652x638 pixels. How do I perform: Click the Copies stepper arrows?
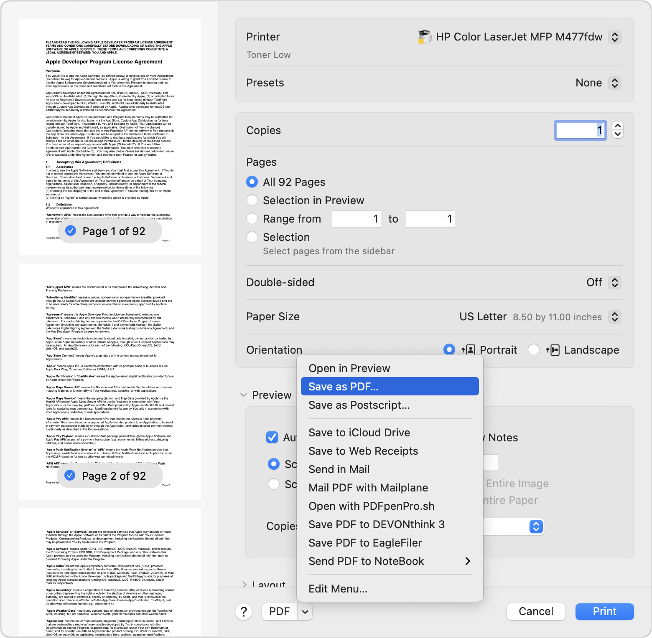click(x=618, y=130)
